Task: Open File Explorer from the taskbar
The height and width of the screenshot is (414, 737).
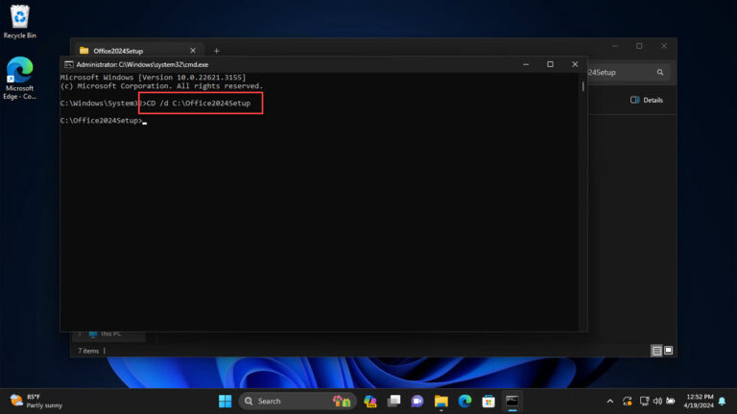Action: [441, 401]
